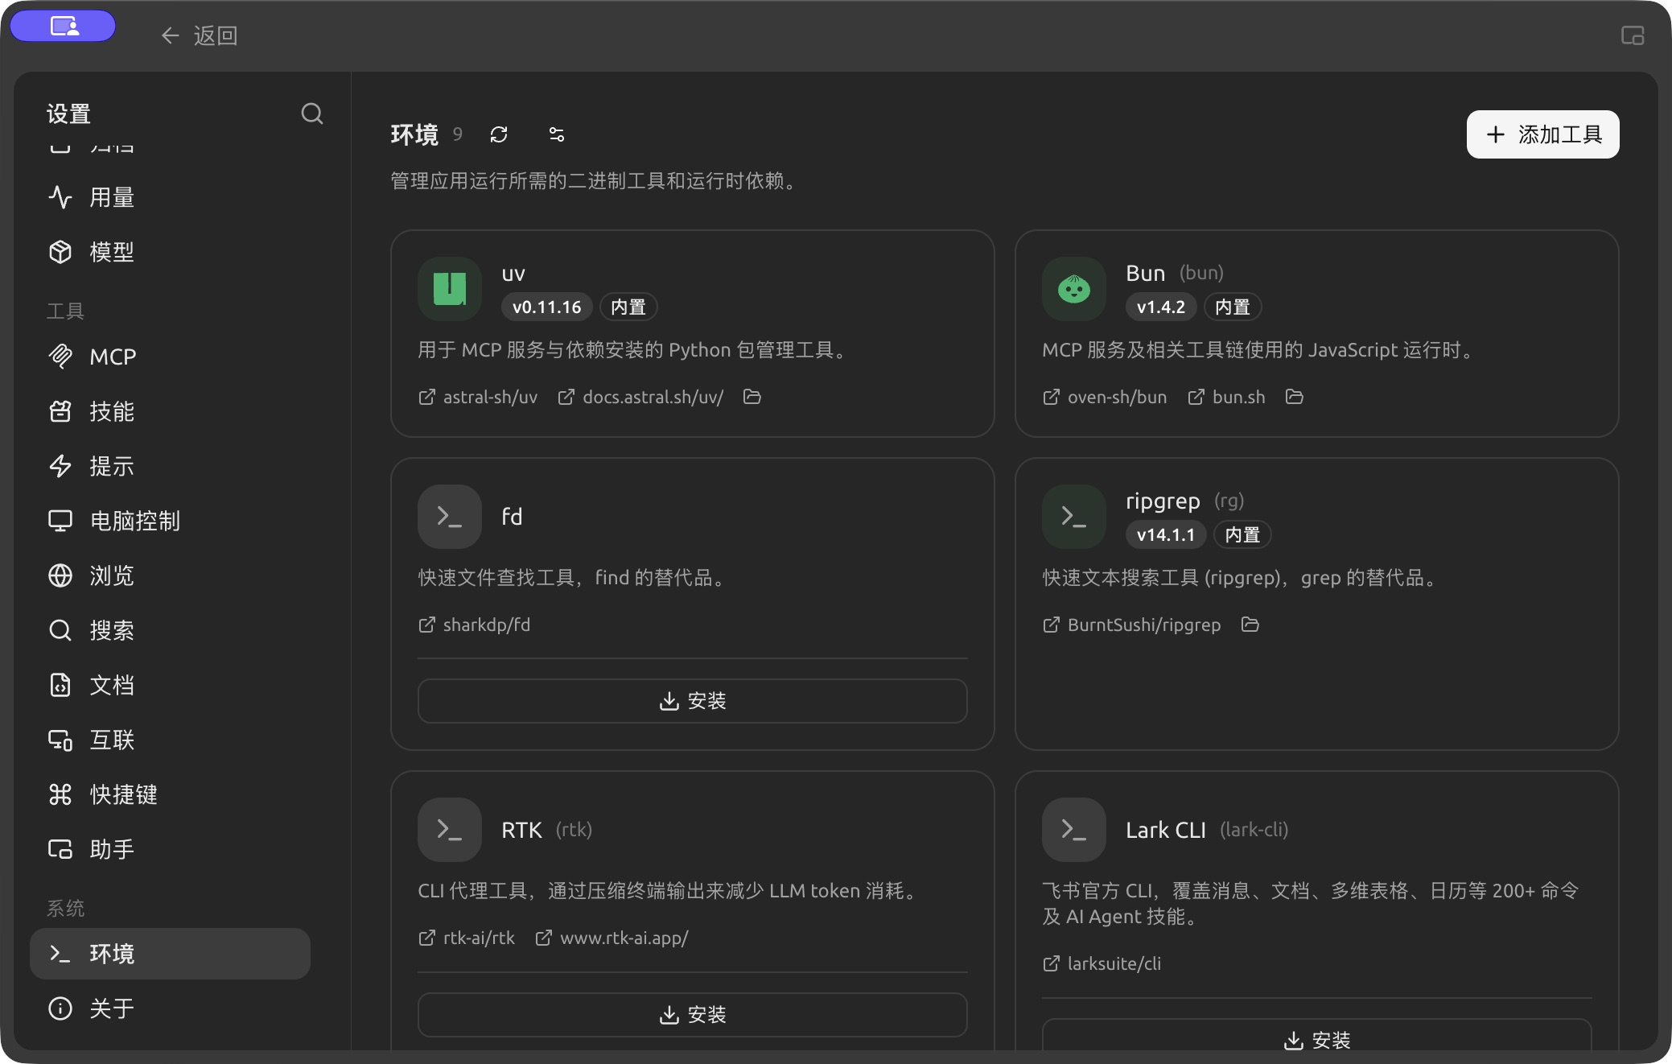Click the ripgrep terminal icon
1672x1064 pixels.
click(1074, 517)
